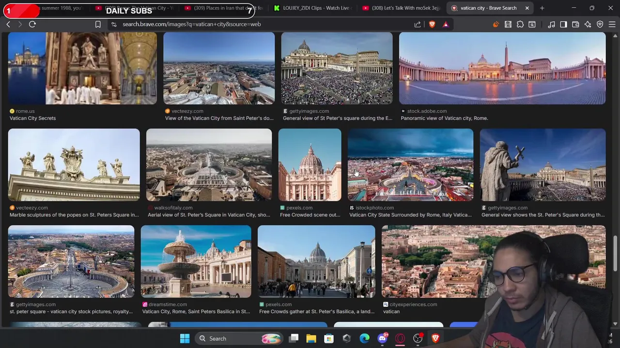Reload the Brave Search page

[x=32, y=24]
